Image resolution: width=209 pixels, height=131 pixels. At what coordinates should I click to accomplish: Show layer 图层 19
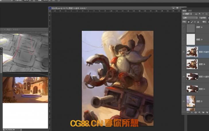point(183,39)
